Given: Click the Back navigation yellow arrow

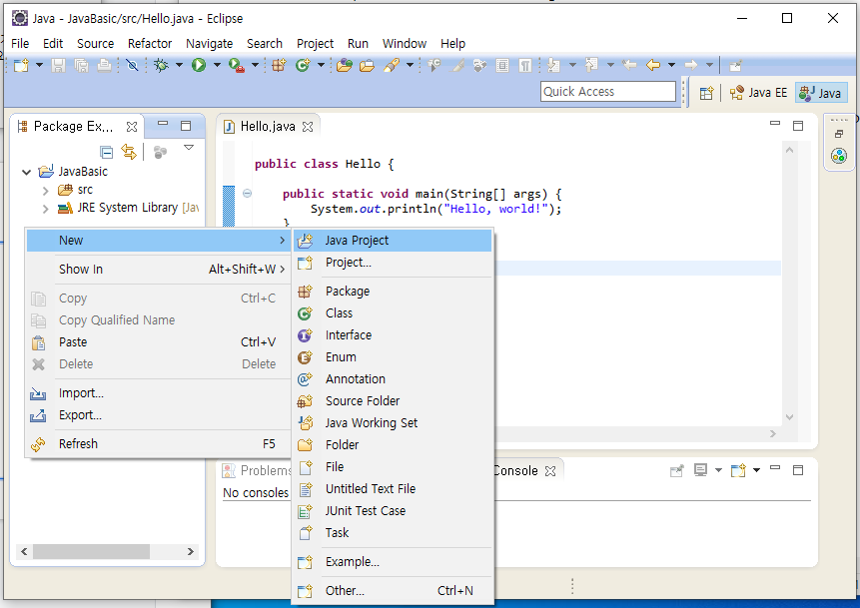Looking at the screenshot, I should click(x=652, y=65).
